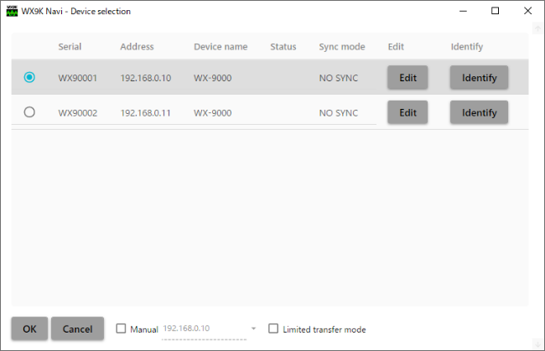This screenshot has width=545, height=351.
Task: Click Edit for device WX90002
Action: (x=407, y=112)
